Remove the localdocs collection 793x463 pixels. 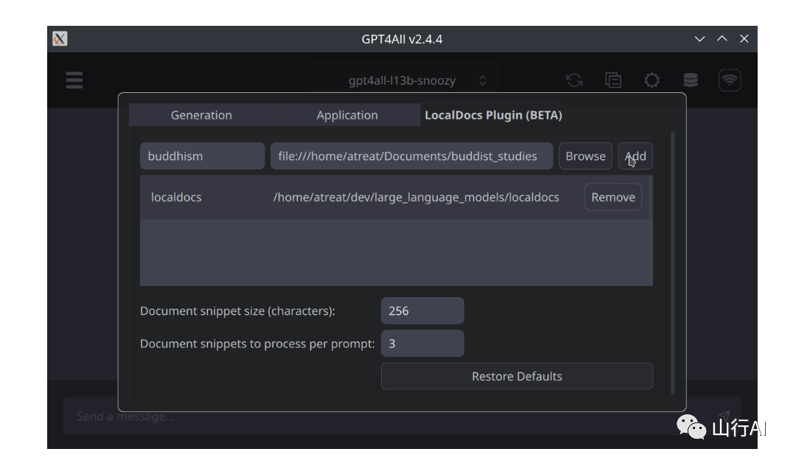(x=612, y=198)
